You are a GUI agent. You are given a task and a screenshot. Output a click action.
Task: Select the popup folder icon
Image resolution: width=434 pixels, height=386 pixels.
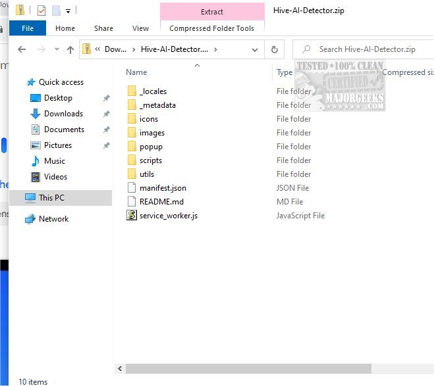[132, 146]
